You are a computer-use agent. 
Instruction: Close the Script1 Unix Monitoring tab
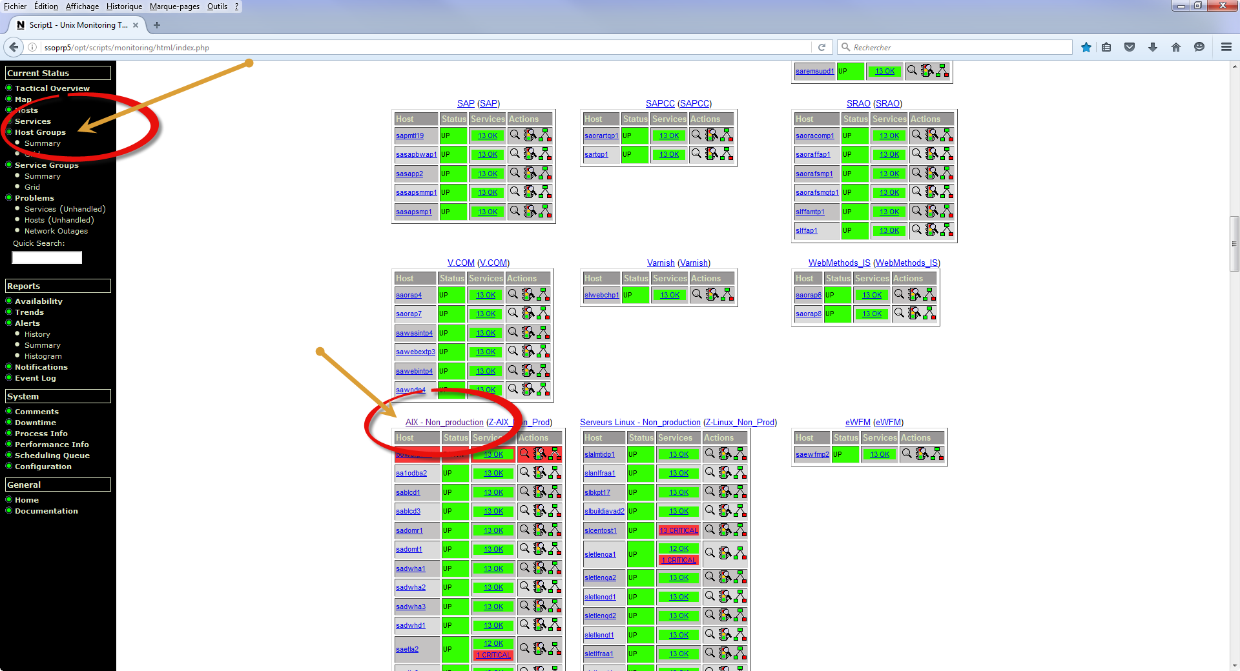click(x=136, y=25)
